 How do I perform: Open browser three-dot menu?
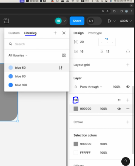point(131,11)
